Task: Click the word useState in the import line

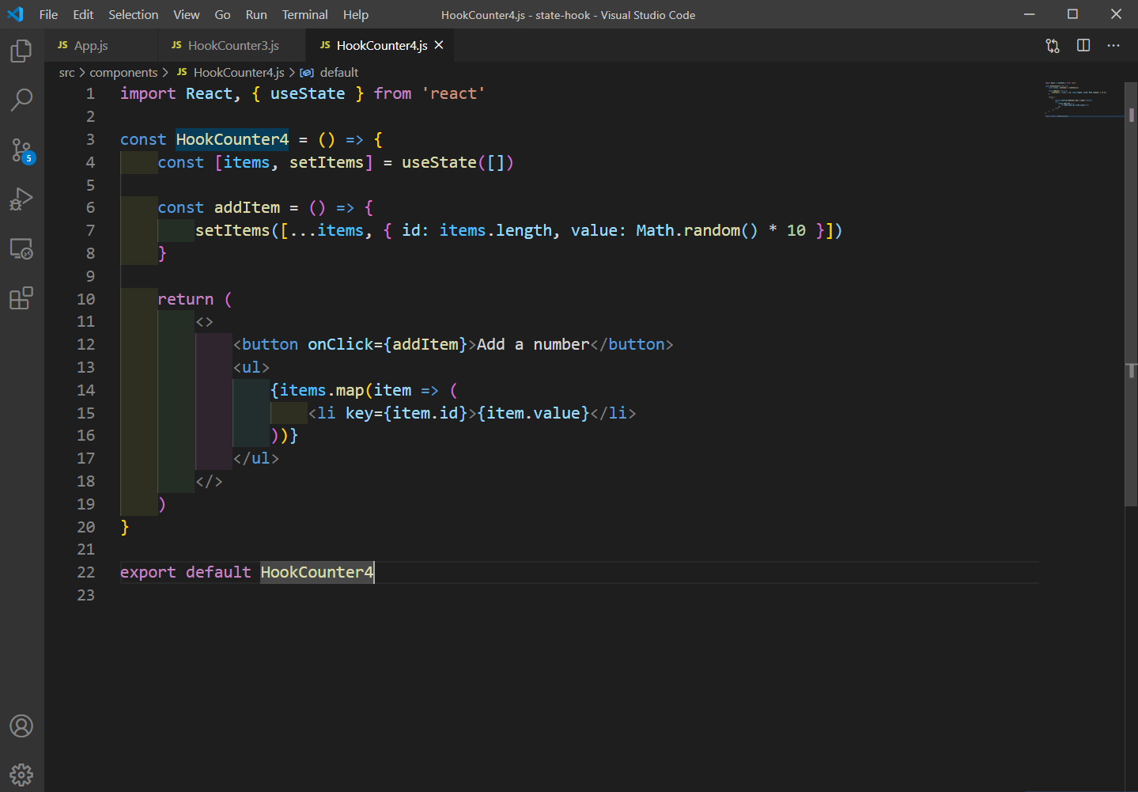Action: [x=308, y=93]
